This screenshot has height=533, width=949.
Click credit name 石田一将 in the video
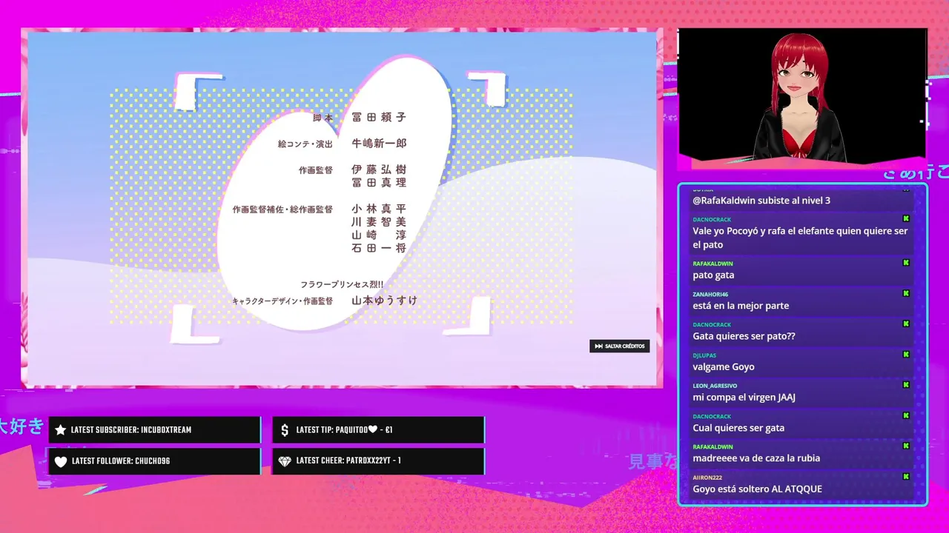click(x=379, y=248)
